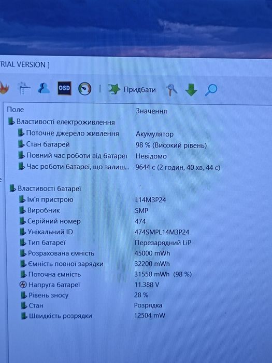
Task: Click the 28 % wear level value
Action: [141, 295]
